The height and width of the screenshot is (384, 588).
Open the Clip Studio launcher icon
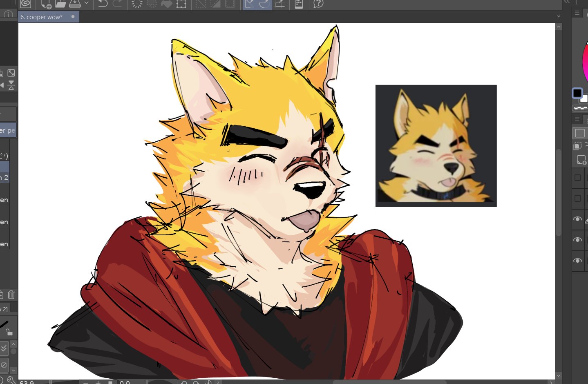pyautogui.click(x=26, y=4)
